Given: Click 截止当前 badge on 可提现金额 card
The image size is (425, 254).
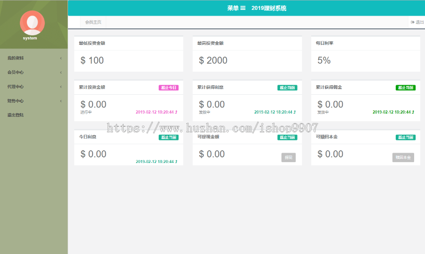Looking at the screenshot, I should click(287, 138).
